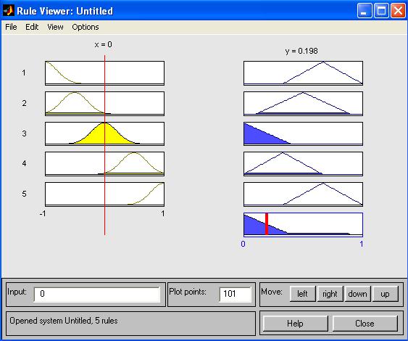This screenshot has height=341, width=408.
Task: Click the aggregated output plot
Action: coord(303,225)
